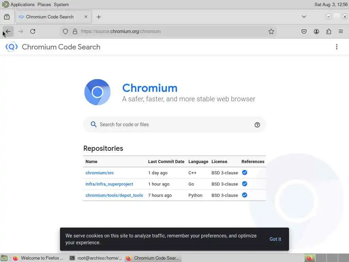
Task: Click the '1 day ago' cell
Action: [158, 173]
